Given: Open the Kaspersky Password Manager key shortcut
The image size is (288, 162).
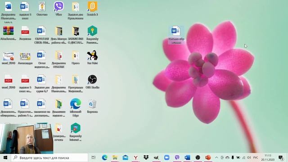Looking at the screenshot, I should coord(92,35).
